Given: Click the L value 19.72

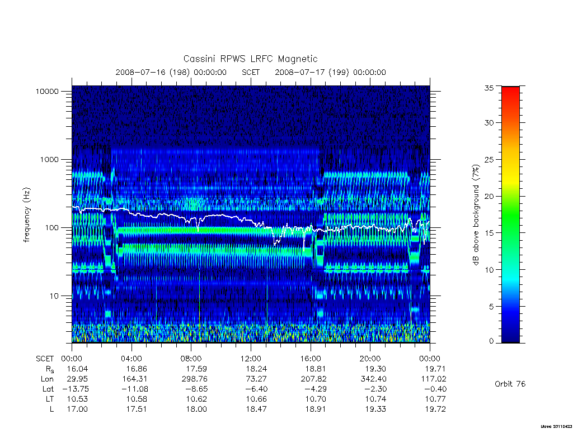Looking at the screenshot, I should tap(435, 409).
